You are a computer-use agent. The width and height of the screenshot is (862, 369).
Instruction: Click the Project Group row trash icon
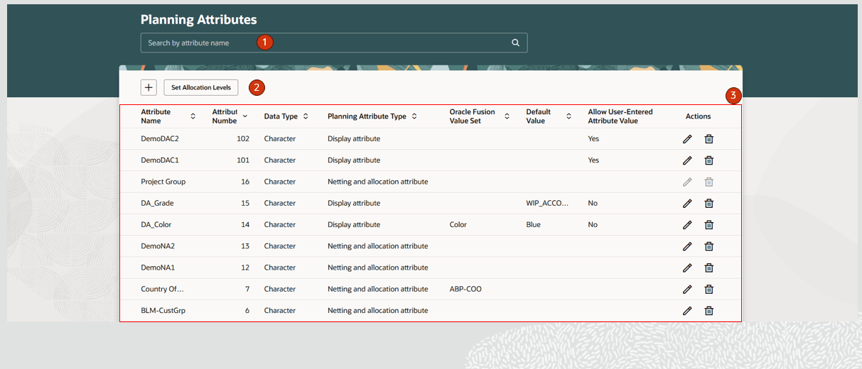[x=709, y=182]
